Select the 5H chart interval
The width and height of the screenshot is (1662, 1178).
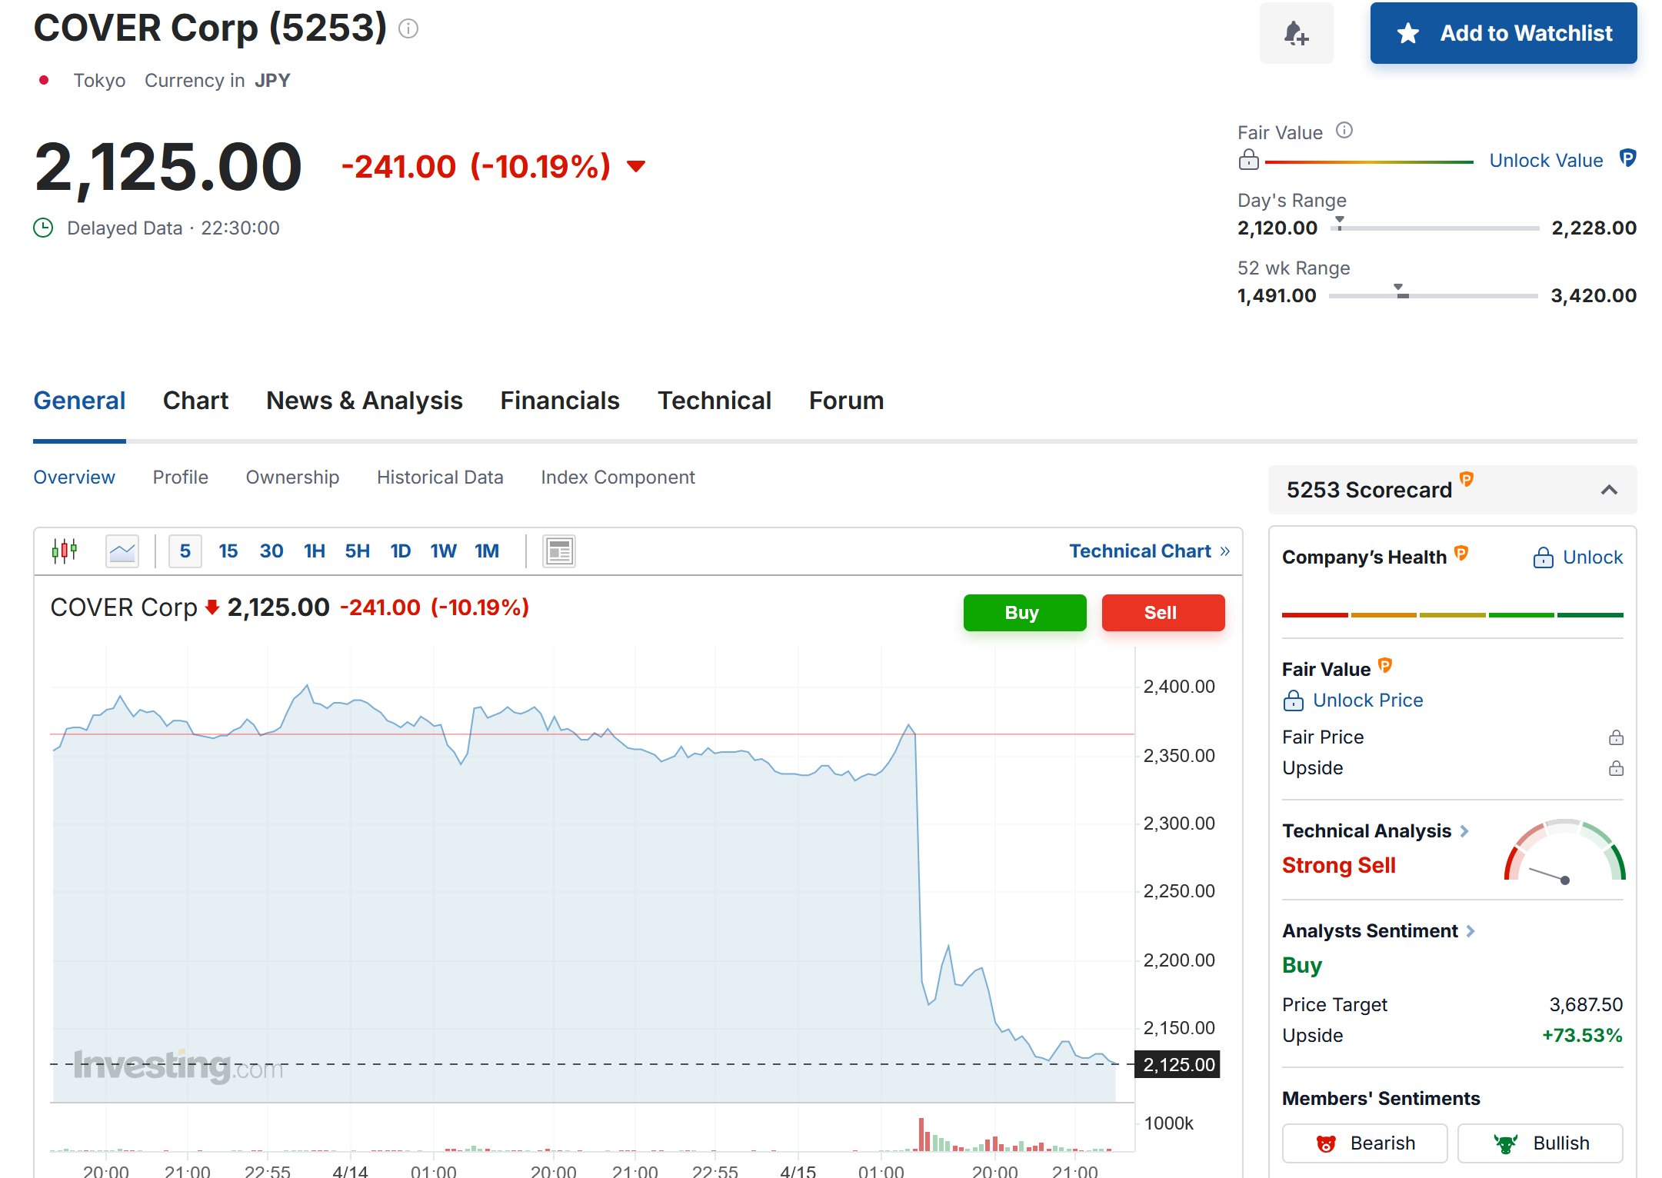coord(358,551)
